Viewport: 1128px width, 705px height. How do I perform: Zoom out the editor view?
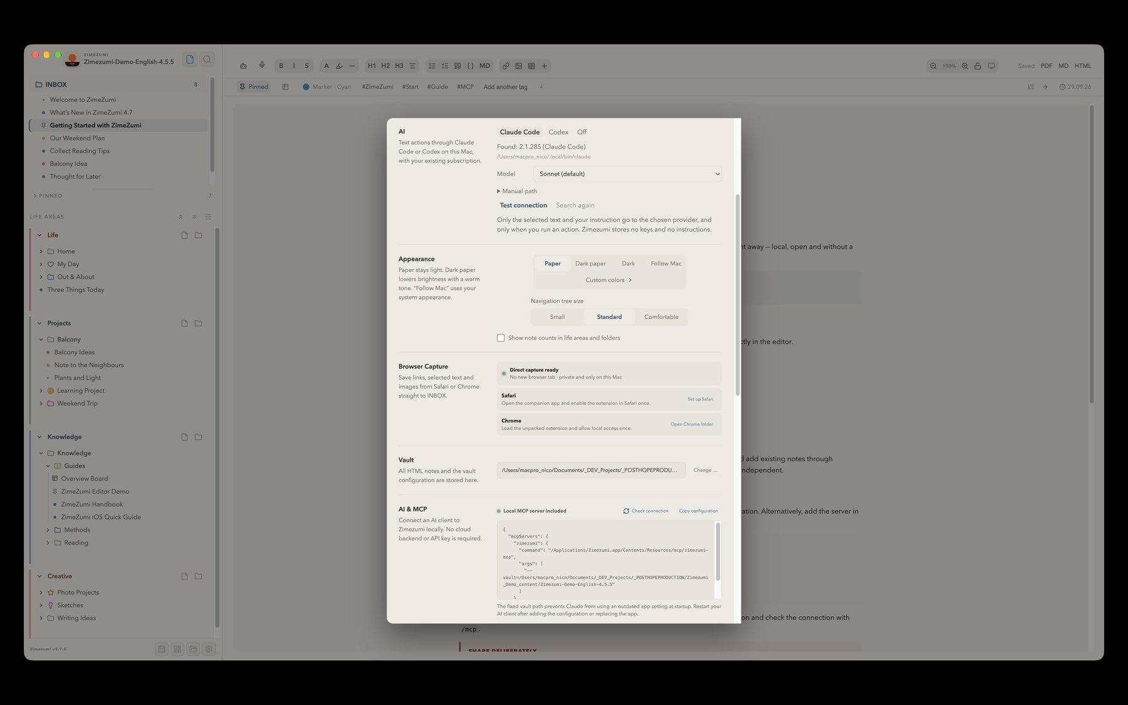(x=933, y=66)
